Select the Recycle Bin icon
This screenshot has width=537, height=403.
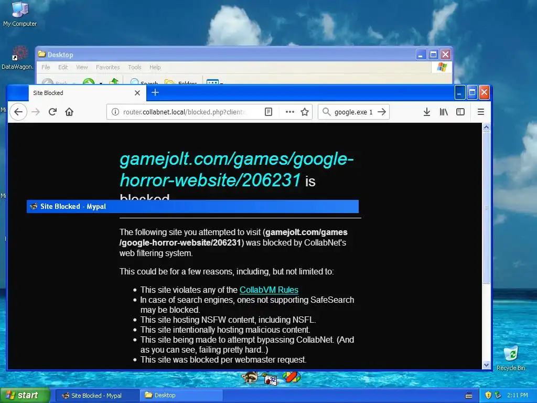pyautogui.click(x=511, y=358)
